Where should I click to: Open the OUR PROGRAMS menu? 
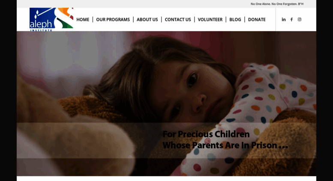tap(113, 20)
